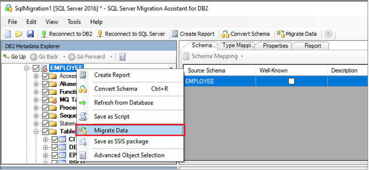Open the Go Forward history dropdown arrow

pos(111,57)
